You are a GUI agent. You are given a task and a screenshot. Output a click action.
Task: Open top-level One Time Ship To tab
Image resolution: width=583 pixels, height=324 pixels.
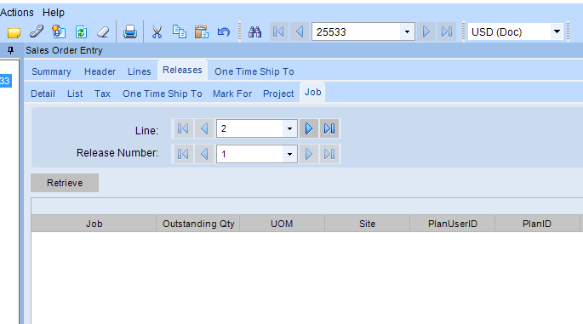(254, 71)
